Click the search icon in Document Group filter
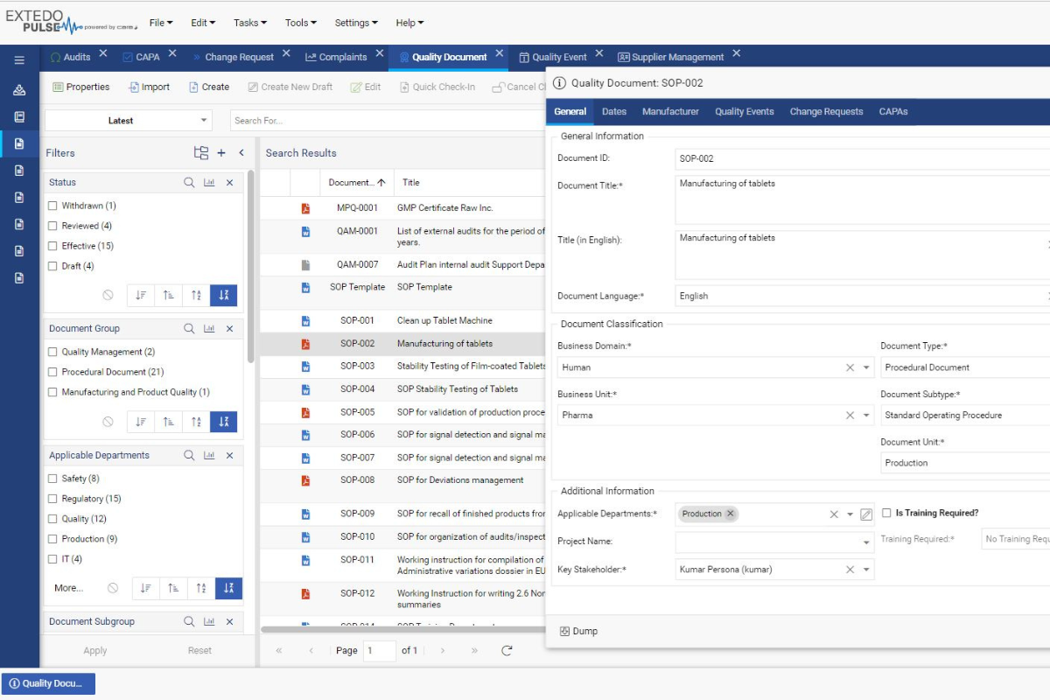Image resolution: width=1050 pixels, height=700 pixels. (189, 329)
